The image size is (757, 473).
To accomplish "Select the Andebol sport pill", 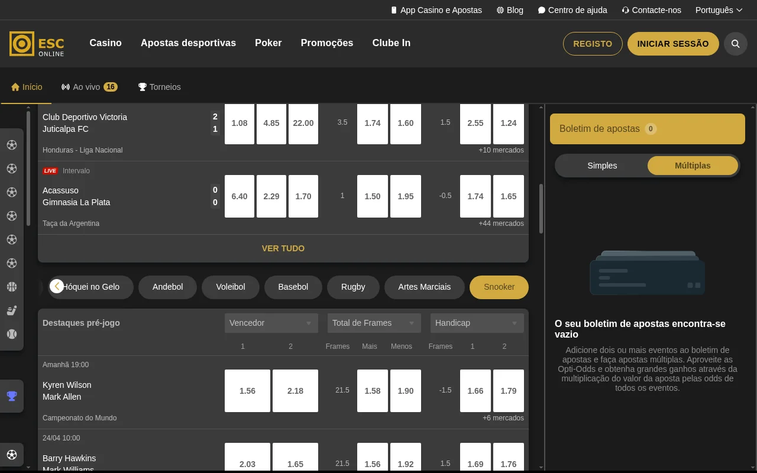I will point(167,287).
